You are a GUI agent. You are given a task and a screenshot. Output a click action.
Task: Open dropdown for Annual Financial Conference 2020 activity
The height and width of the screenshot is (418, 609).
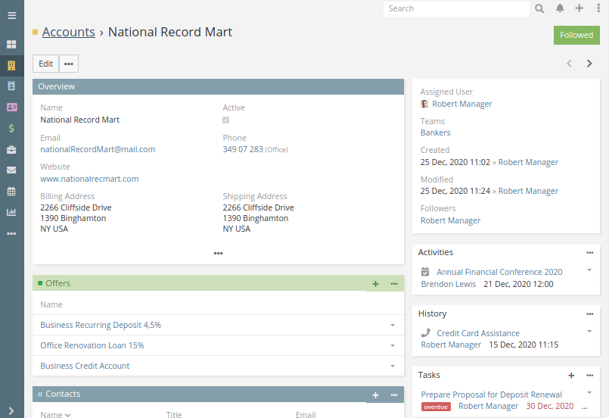pos(589,270)
